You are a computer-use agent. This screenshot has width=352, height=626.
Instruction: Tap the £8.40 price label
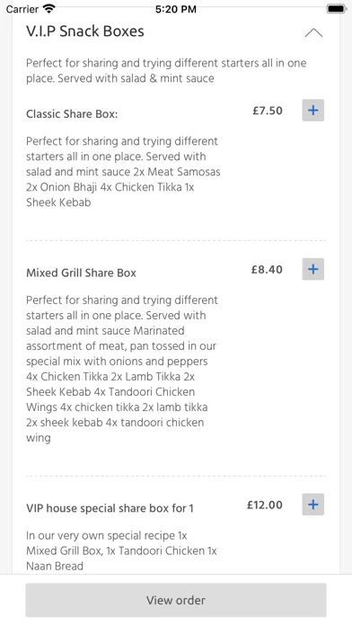267,270
